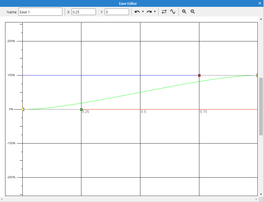Select the yellow start point at 0%
This screenshot has width=264, height=202.
(x=23, y=109)
